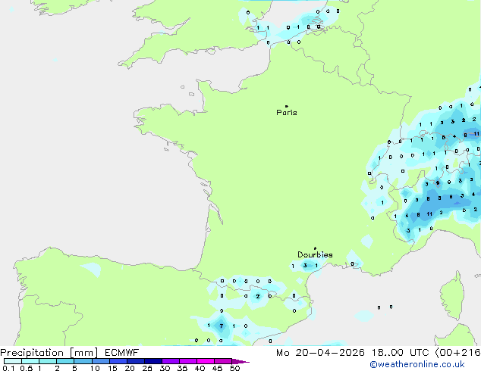Pick the legend swatch between 2 and 5

click(65, 361)
